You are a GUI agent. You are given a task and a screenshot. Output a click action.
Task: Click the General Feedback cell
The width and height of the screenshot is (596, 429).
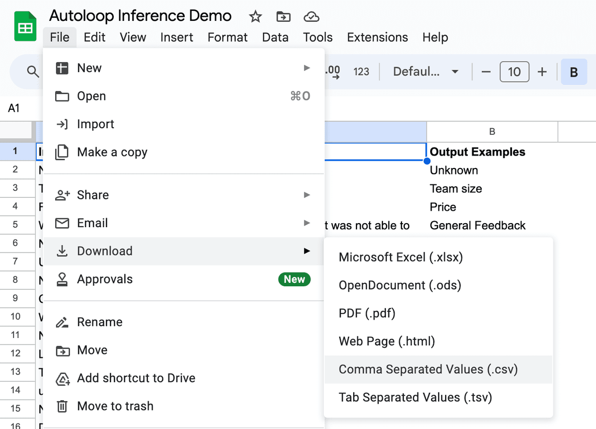point(492,225)
